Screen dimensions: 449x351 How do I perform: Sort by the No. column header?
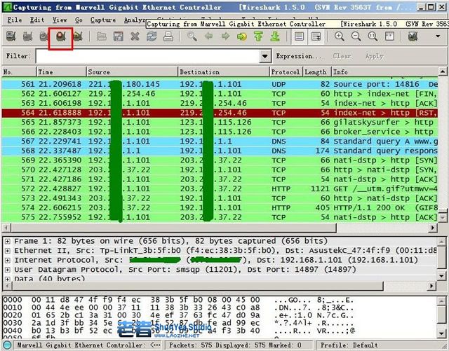[x=19, y=71]
